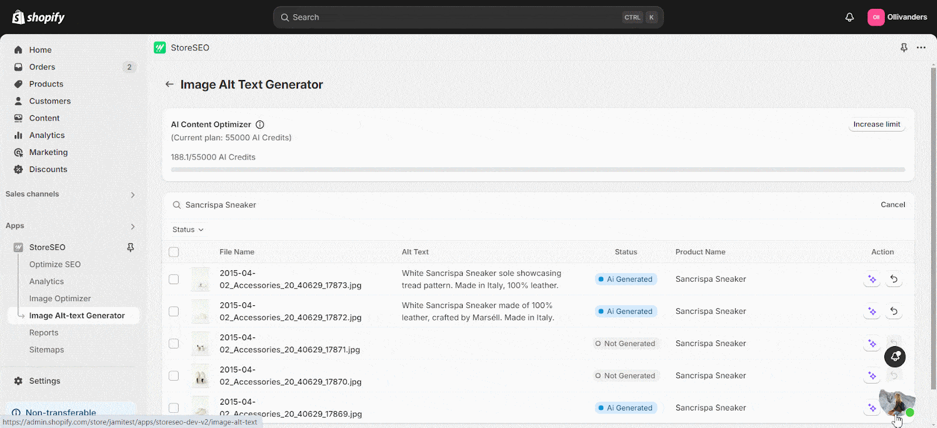Click the AI Credits usage progress bar
This screenshot has width=937, height=428.
pyautogui.click(x=538, y=170)
